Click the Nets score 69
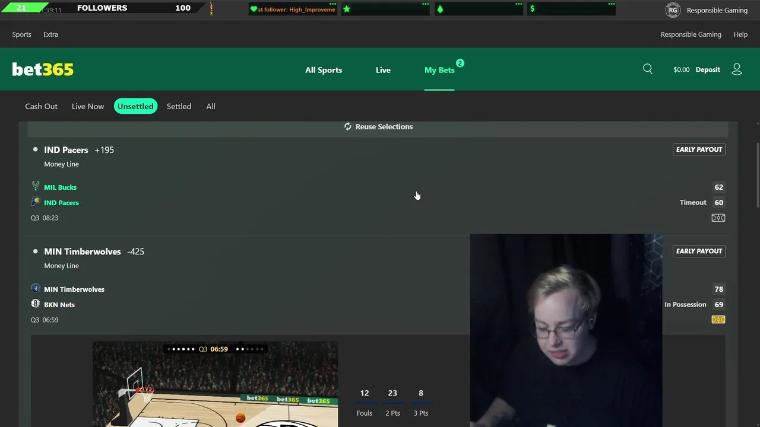 point(718,304)
